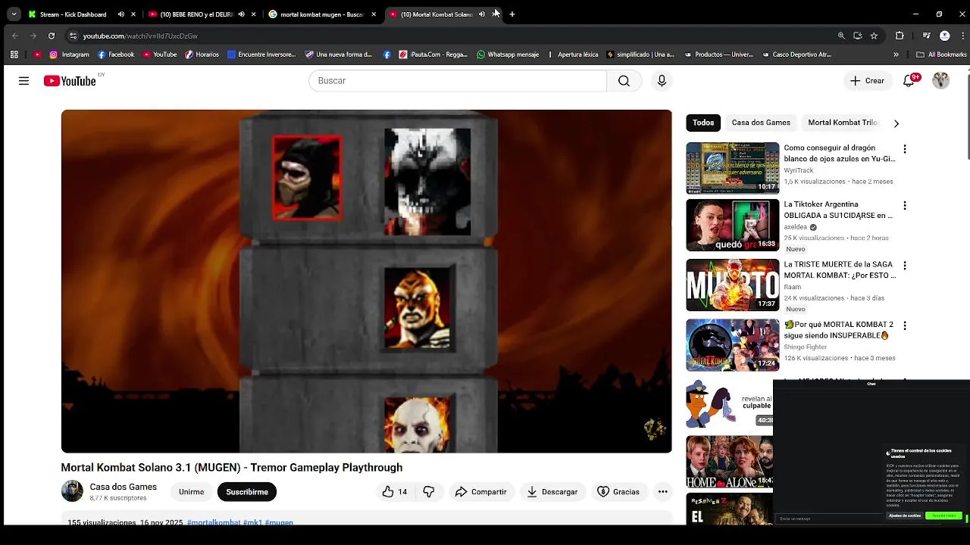Bookmark this page with the star
970x545 pixels.
[x=874, y=36]
